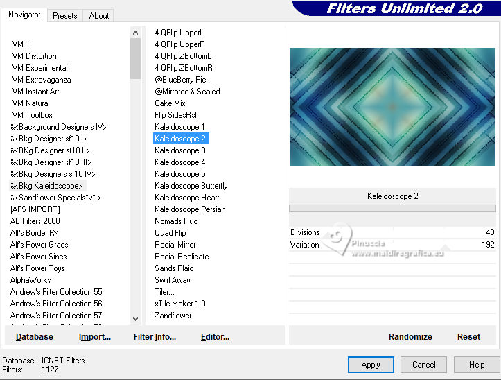The image size is (501, 380).
Task: Select Alf's Power Sines category
Action: coord(38,257)
